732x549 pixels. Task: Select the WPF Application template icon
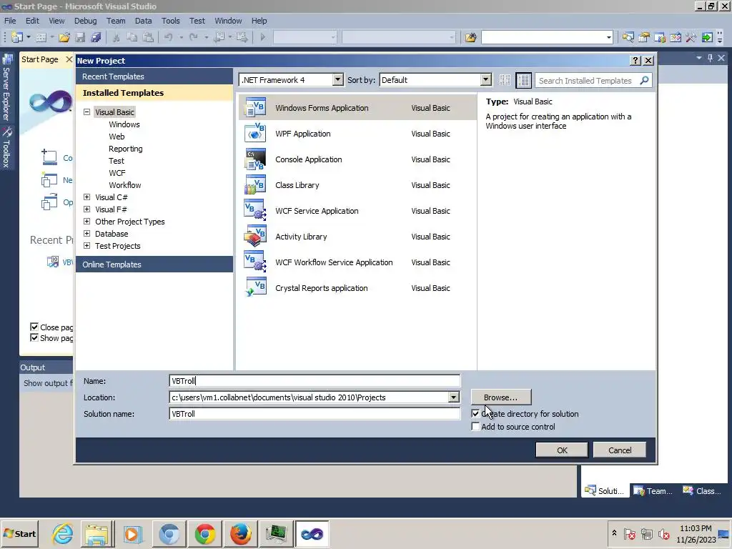coord(255,134)
